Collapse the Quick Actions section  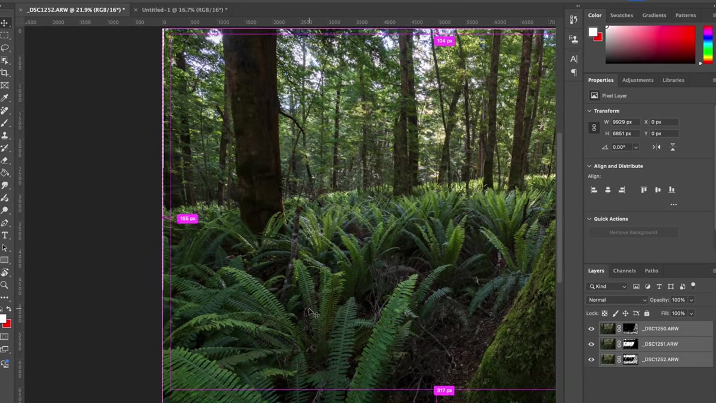[x=590, y=219]
